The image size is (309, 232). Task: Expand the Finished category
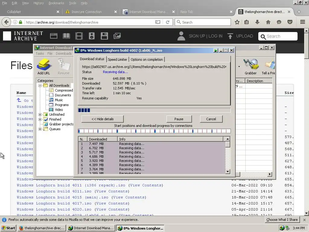pyautogui.click(x=40, y=119)
